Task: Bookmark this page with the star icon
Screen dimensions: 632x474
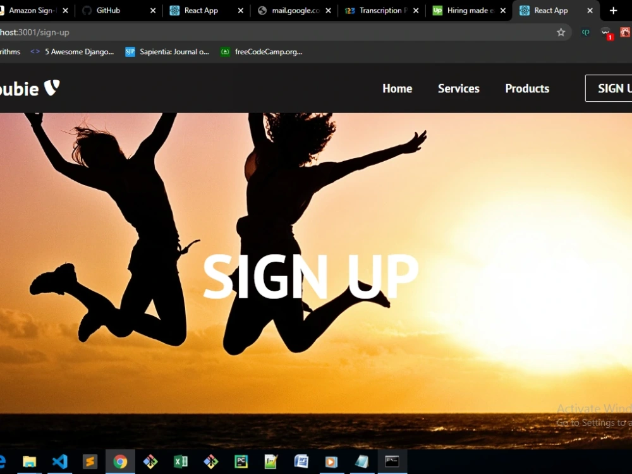Action: click(561, 32)
